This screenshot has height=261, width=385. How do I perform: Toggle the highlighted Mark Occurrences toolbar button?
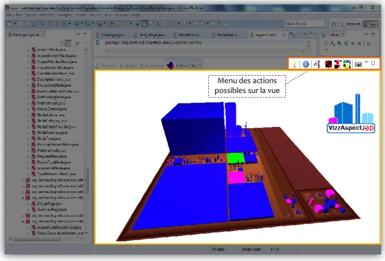(144, 24)
